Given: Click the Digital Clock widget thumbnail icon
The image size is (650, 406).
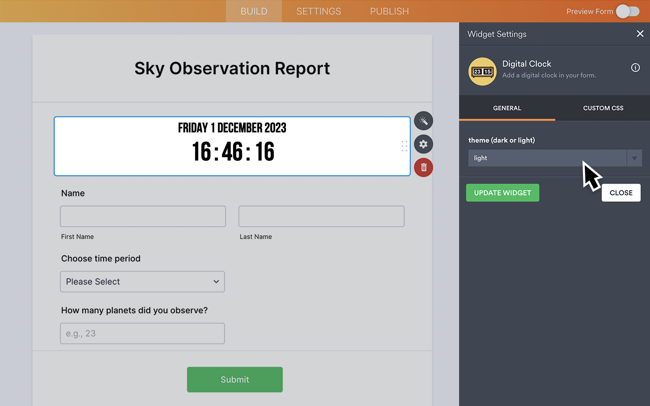Looking at the screenshot, I should click(x=482, y=72).
